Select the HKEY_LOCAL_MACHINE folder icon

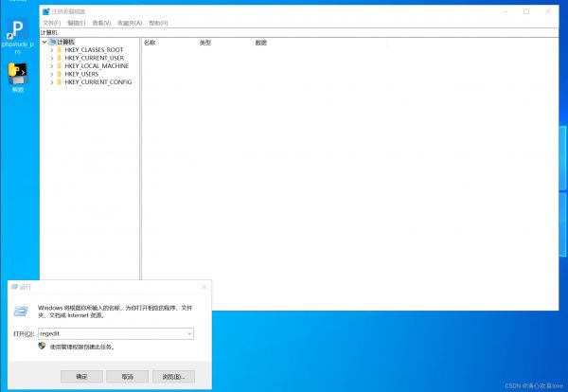59,66
